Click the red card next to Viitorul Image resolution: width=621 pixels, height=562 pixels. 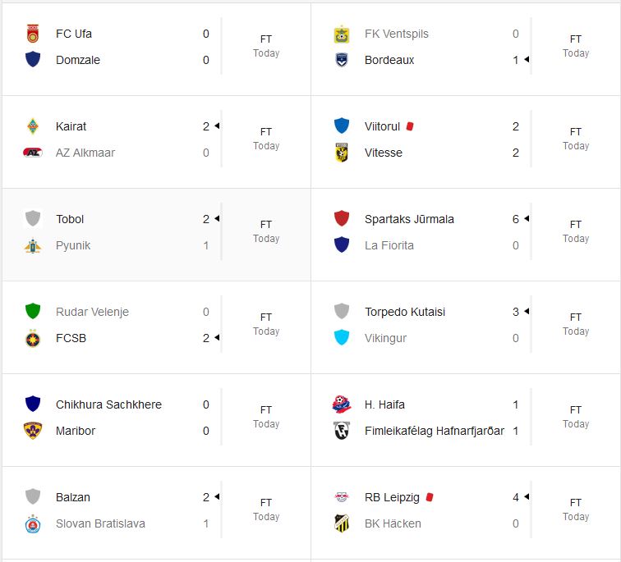[410, 126]
